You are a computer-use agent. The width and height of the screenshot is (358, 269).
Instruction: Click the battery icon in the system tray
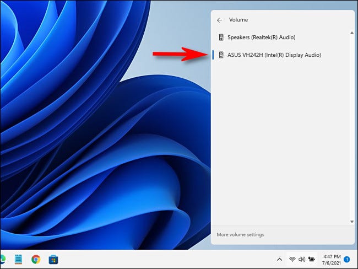pos(312,259)
